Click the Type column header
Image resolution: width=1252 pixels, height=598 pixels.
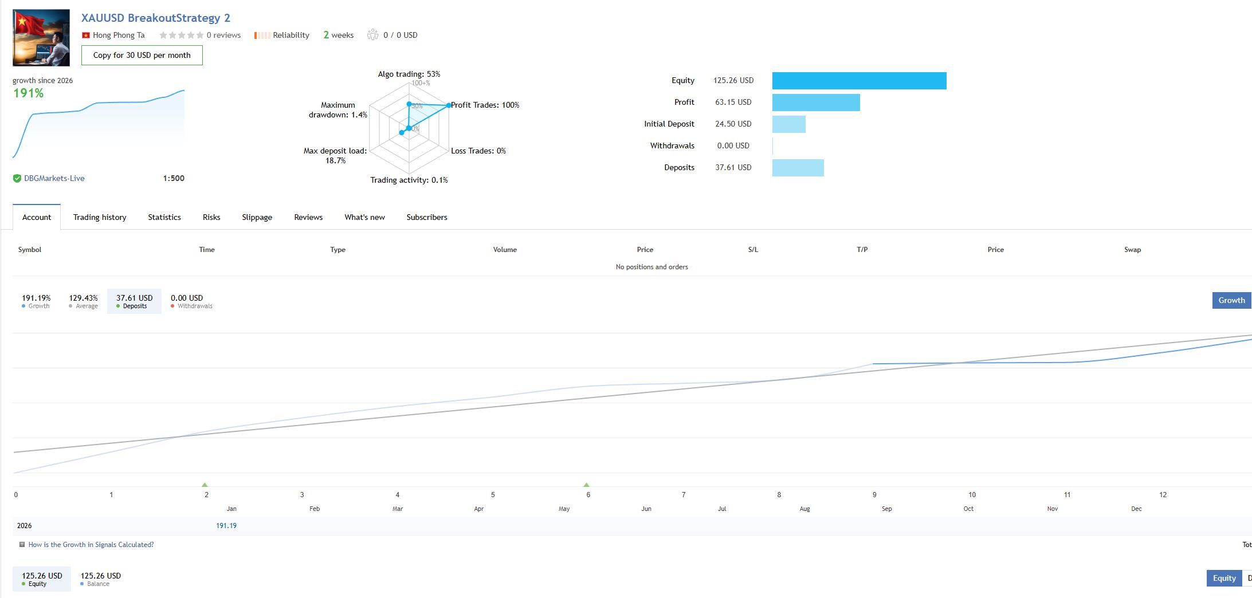[338, 250]
